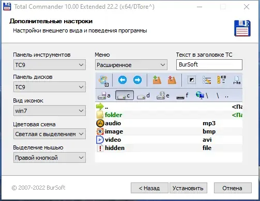260x201 pixels.
Task: Click the audio file icon in preview
Action: [100, 123]
